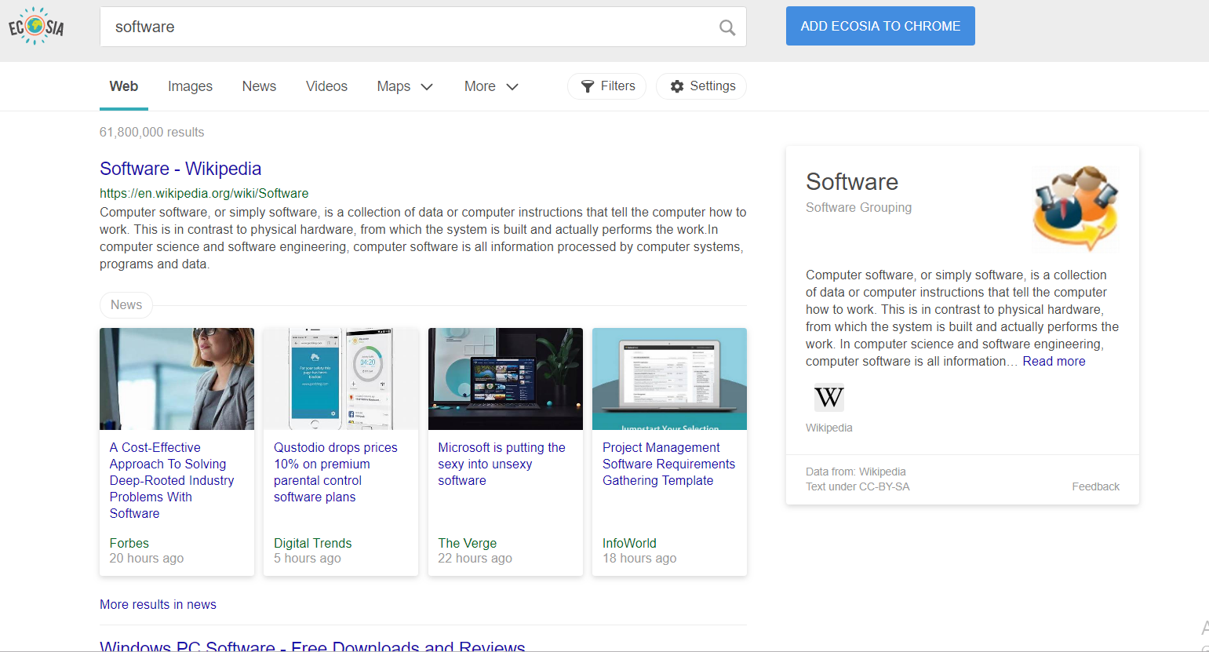Viewport: 1209px width, 652px height.
Task: Switch to the Videos tab
Action: [x=326, y=86]
